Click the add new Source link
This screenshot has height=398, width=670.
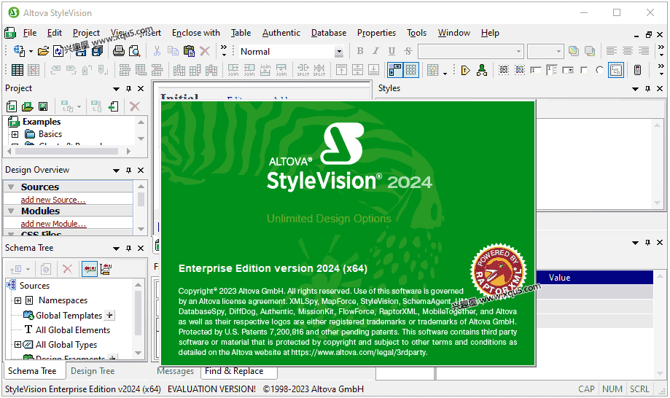(x=53, y=200)
